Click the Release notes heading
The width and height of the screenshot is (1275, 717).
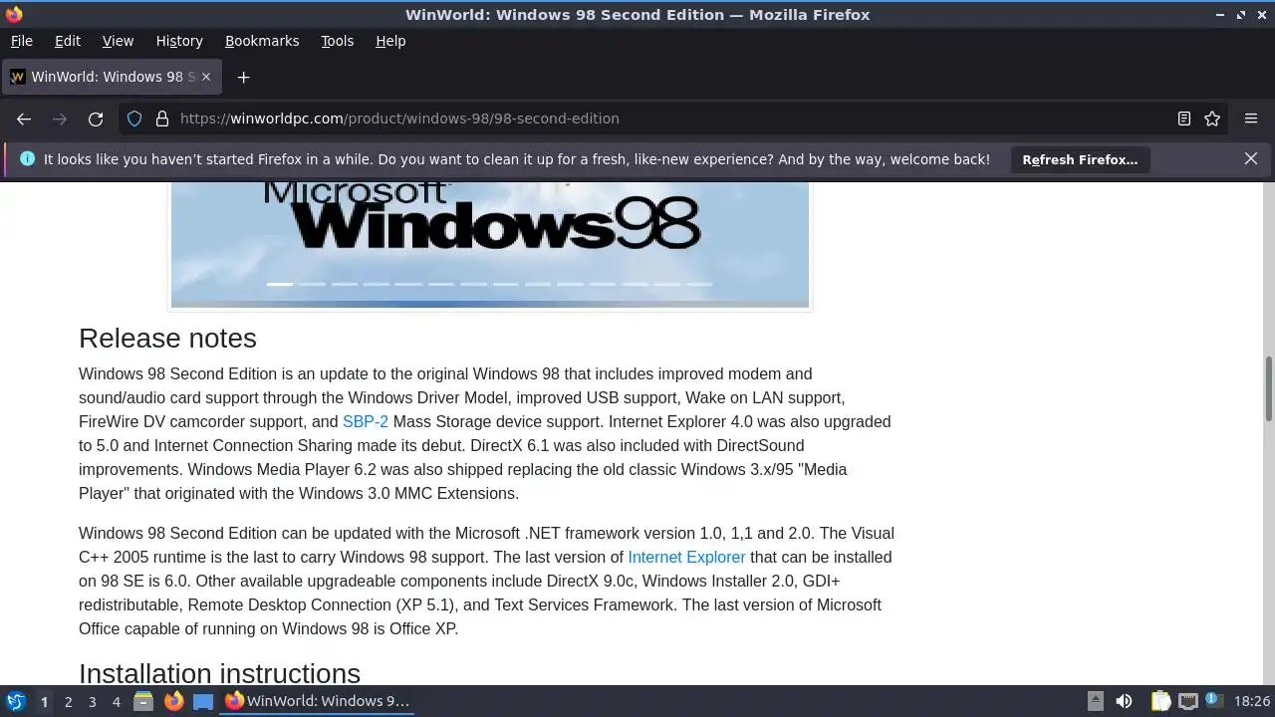click(x=167, y=339)
